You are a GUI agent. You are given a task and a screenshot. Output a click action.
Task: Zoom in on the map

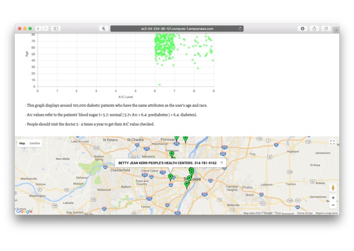tap(333, 198)
